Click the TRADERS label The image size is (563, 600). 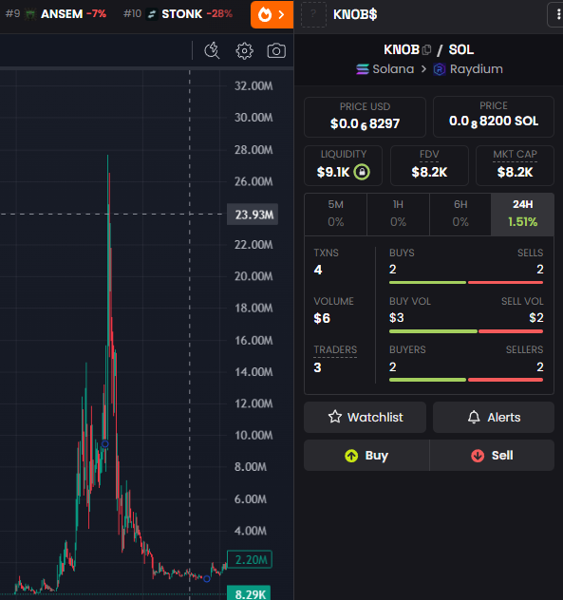pyautogui.click(x=335, y=349)
